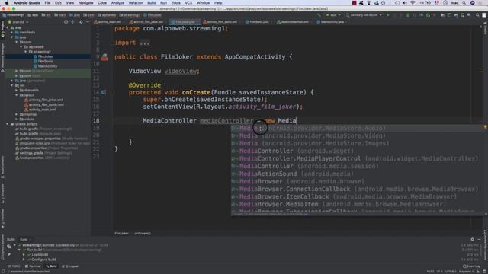
Task: Open the TODO tool window button
Action: pyautogui.click(x=14, y=266)
